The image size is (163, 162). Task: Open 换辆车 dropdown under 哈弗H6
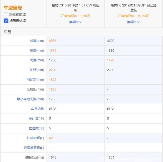(133, 22)
